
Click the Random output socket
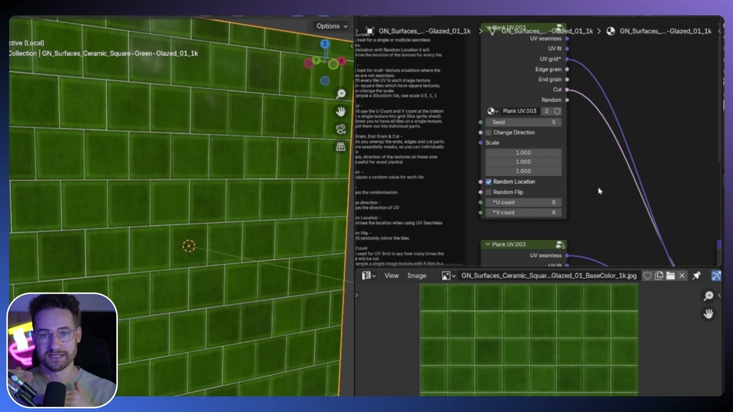567,100
